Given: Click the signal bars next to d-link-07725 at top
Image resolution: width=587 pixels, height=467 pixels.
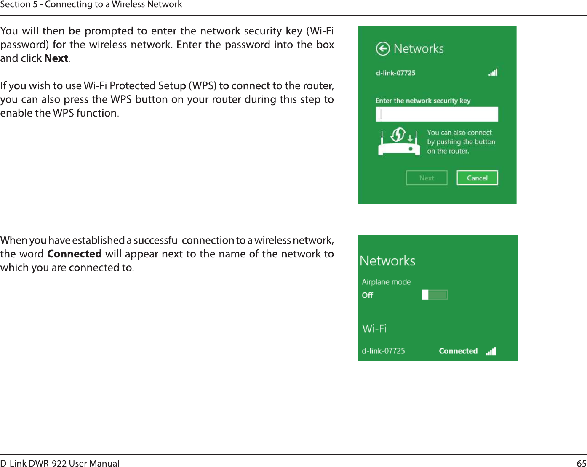Looking at the screenshot, I should pos(493,72).
